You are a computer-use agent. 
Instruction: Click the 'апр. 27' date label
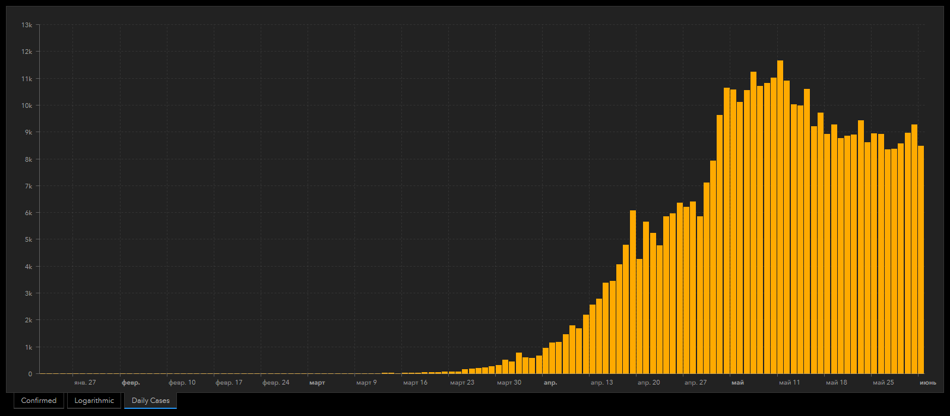click(695, 382)
